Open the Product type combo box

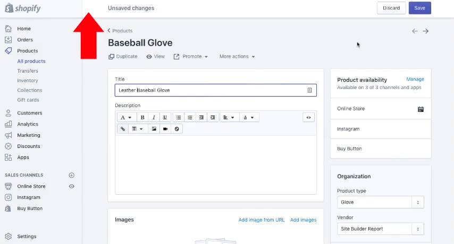(x=380, y=202)
